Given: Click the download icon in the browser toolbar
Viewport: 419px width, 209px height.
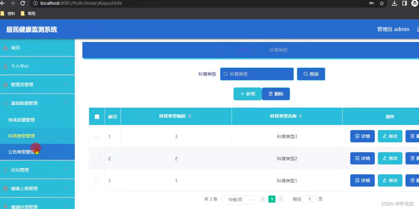Looking at the screenshot, I should click(x=394, y=3).
